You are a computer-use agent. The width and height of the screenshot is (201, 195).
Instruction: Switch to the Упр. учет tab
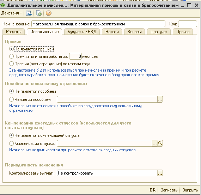159,32
